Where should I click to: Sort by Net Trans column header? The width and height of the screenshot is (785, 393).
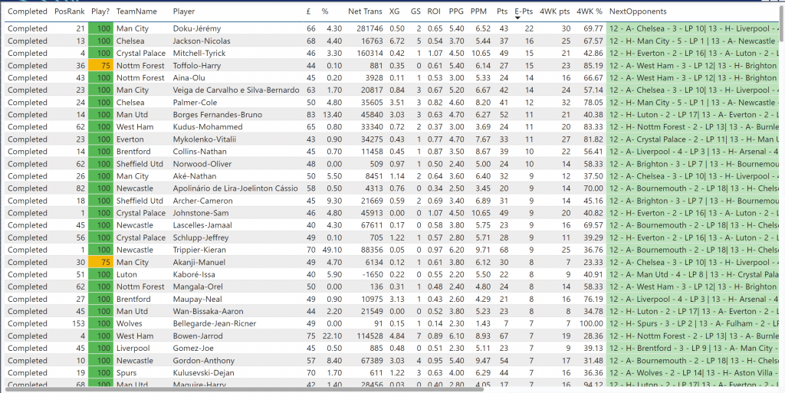(365, 11)
